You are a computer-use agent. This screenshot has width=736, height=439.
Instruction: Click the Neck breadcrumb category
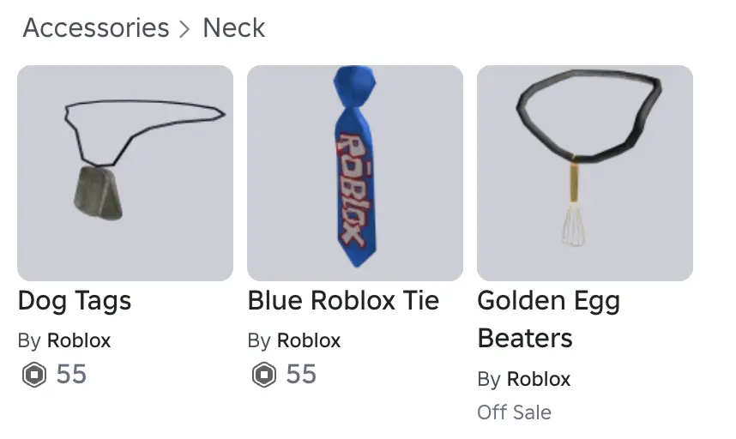234,27
